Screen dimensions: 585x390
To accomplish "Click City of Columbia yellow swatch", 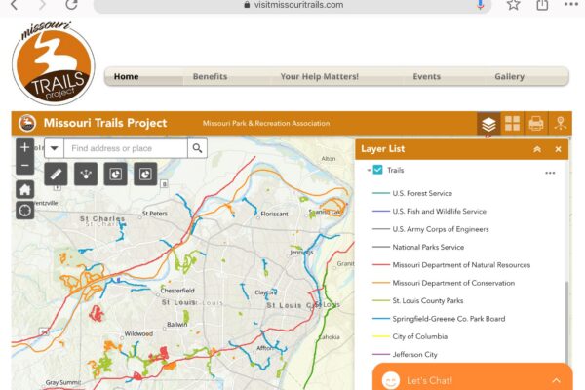I will (380, 336).
